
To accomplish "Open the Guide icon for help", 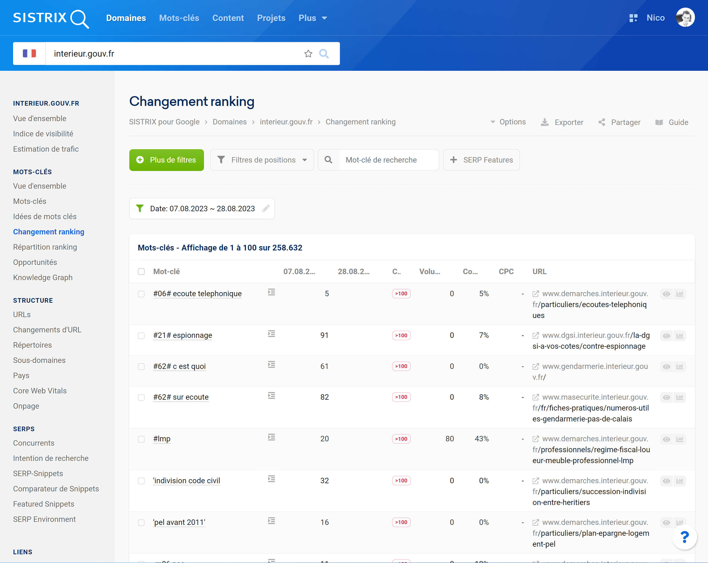I will pyautogui.click(x=660, y=122).
